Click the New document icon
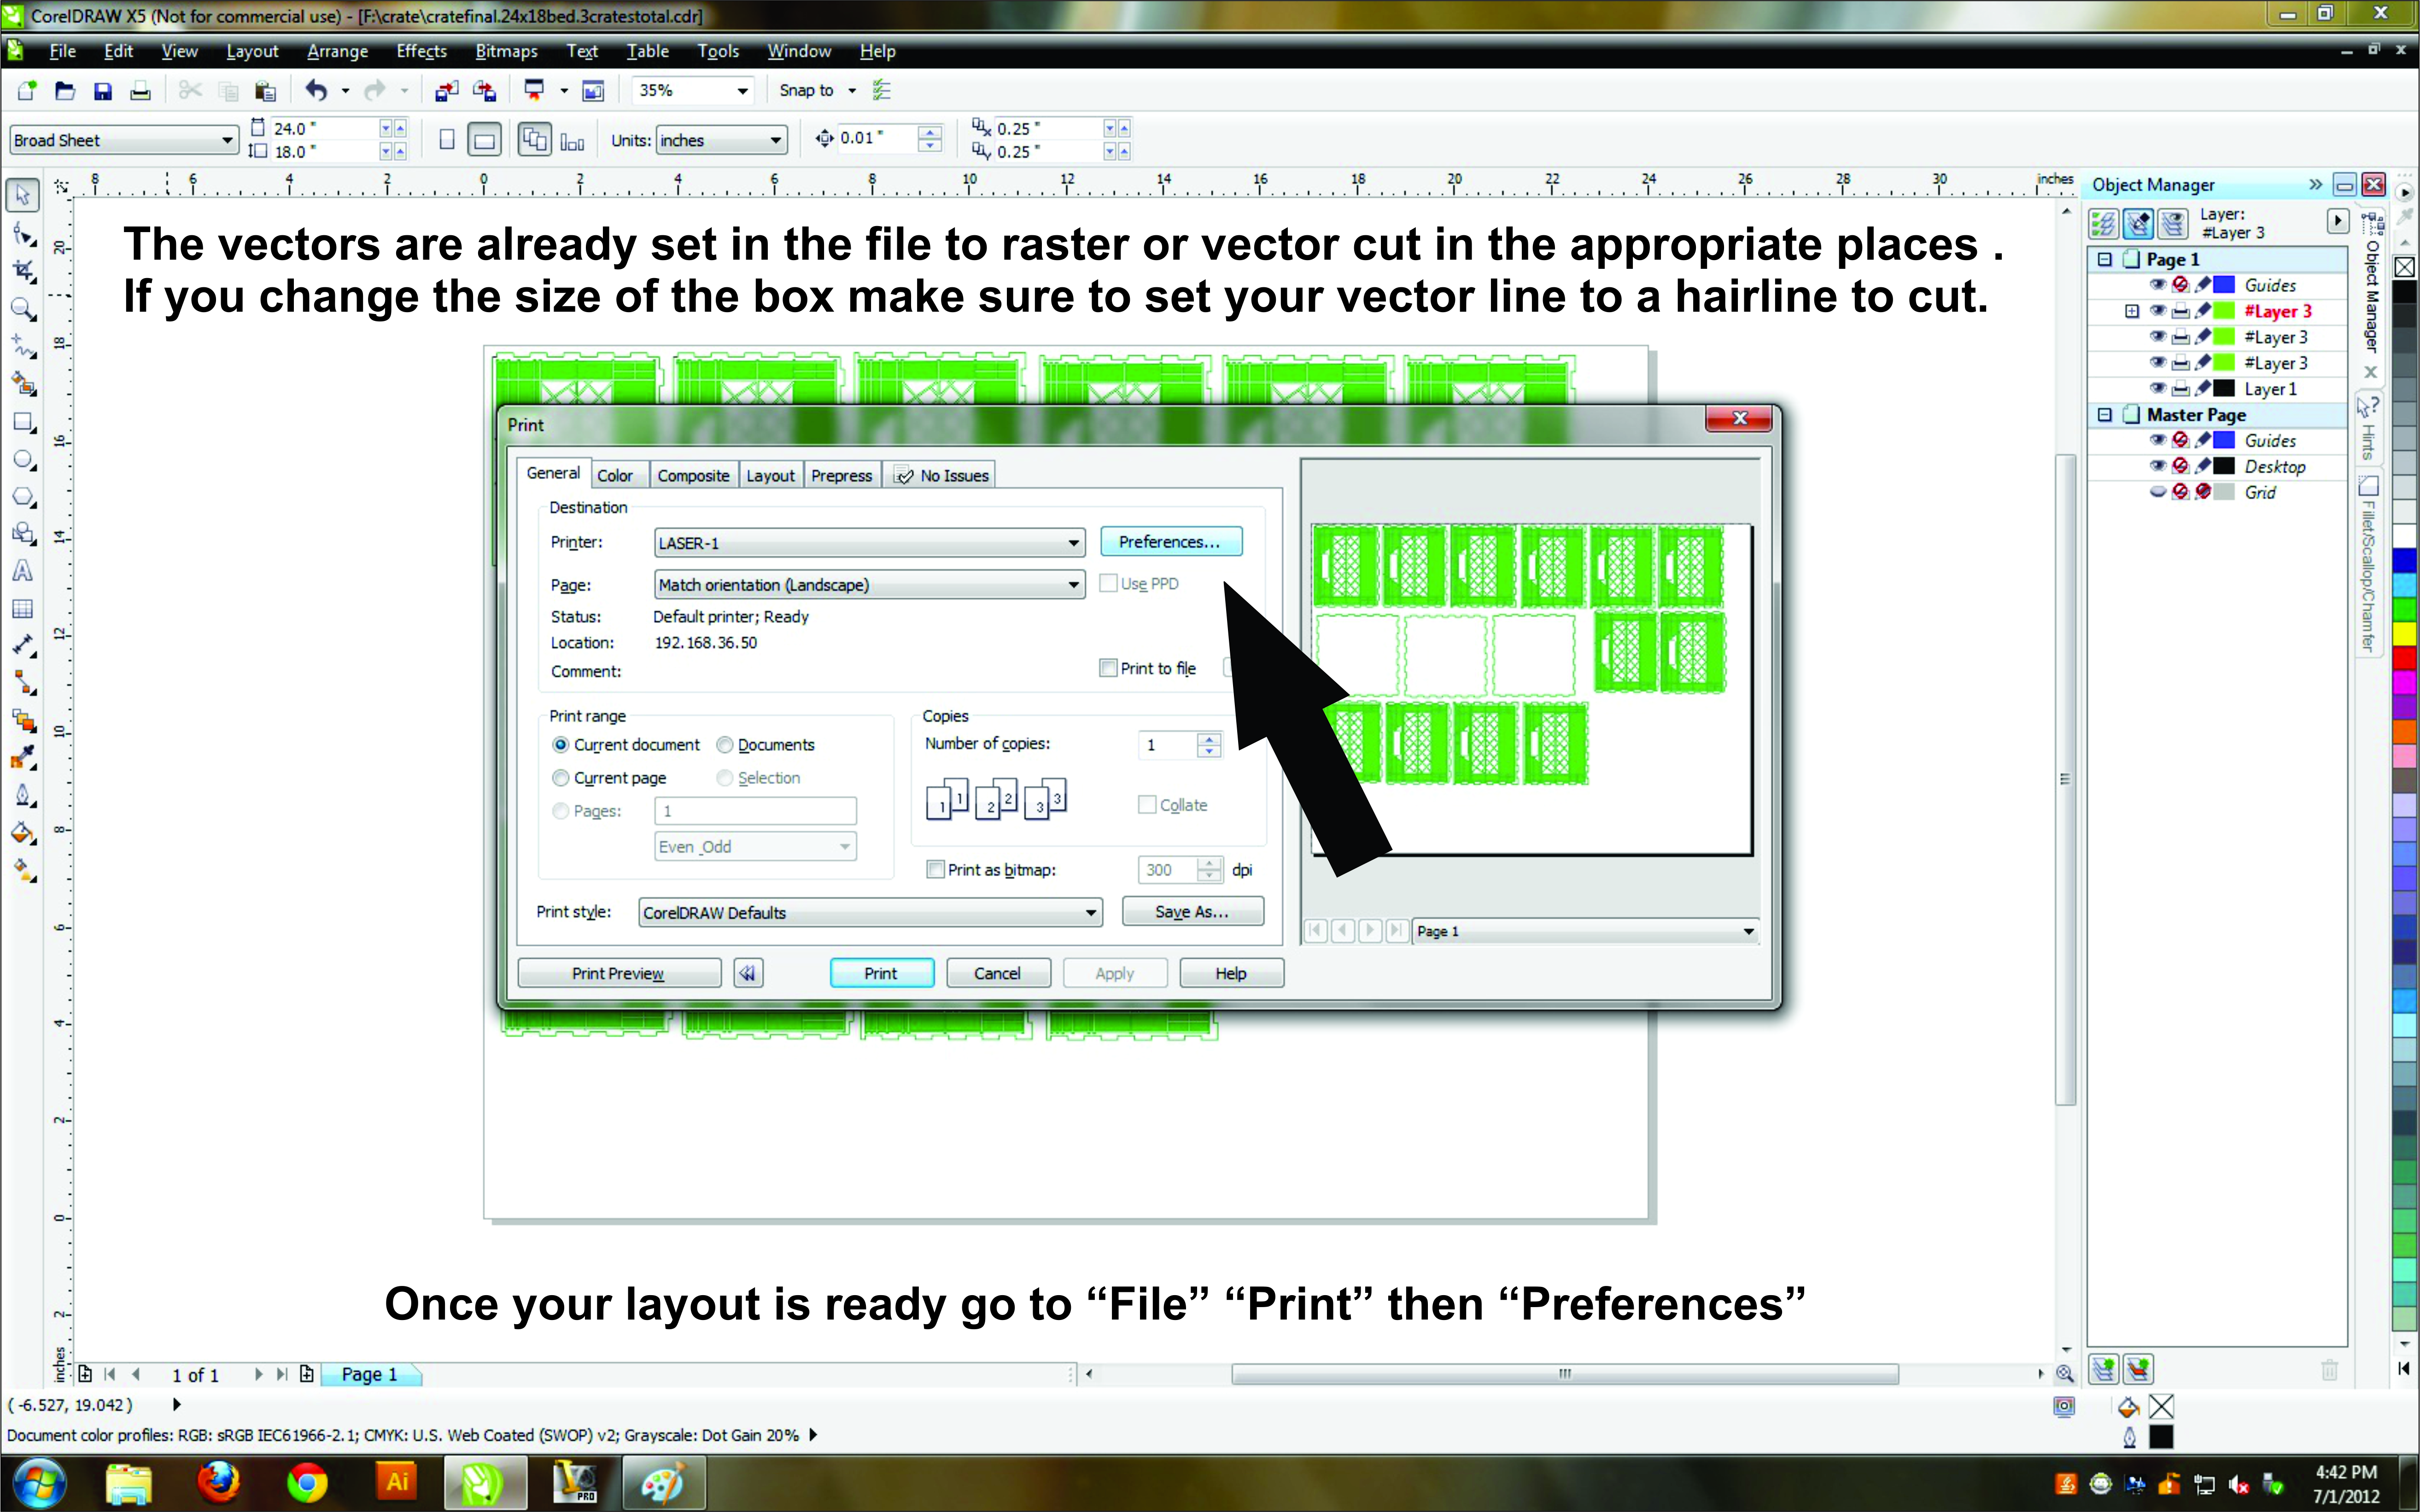 (27, 91)
